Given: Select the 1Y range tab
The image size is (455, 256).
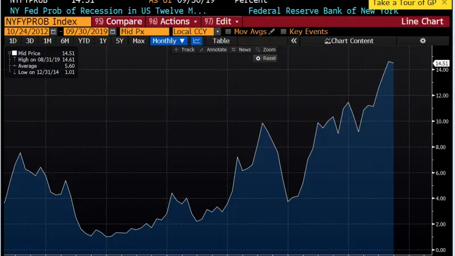Looking at the screenshot, I should pos(103,41).
